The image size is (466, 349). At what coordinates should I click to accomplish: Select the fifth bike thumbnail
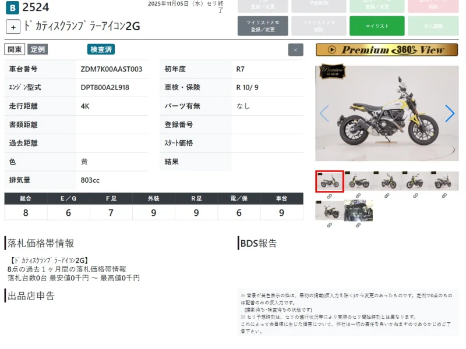(x=444, y=181)
